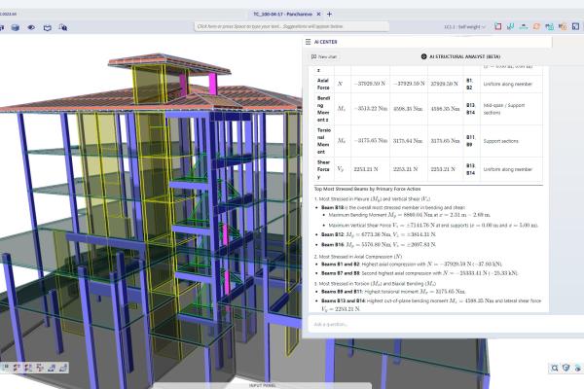Click the command line text input field
The image size is (584, 389).
(x=292, y=26)
